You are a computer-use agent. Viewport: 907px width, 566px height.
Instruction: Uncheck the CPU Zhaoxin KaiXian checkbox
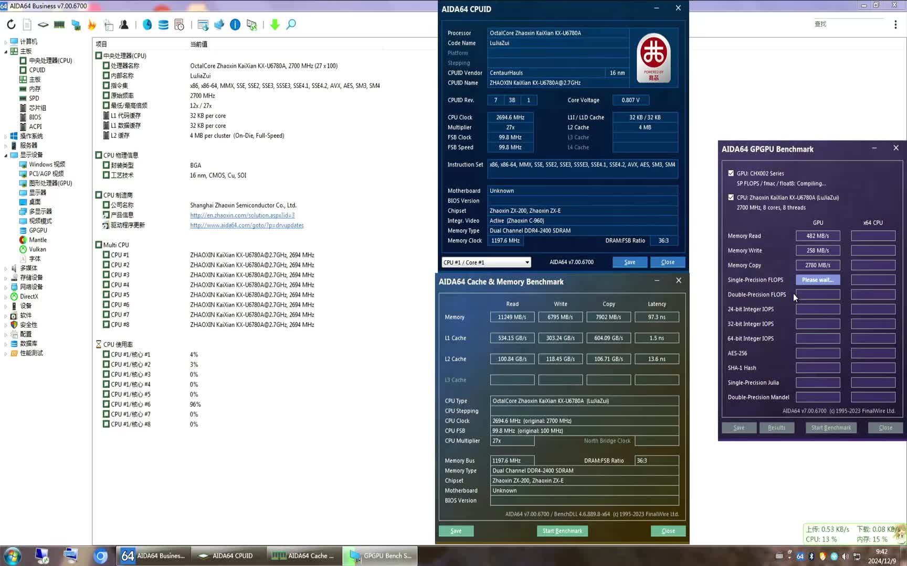coord(731,198)
